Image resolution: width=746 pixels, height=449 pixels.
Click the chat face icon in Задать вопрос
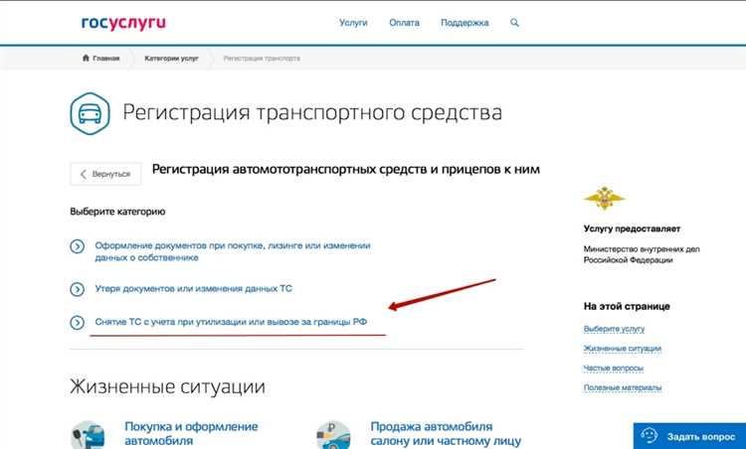coord(649,436)
